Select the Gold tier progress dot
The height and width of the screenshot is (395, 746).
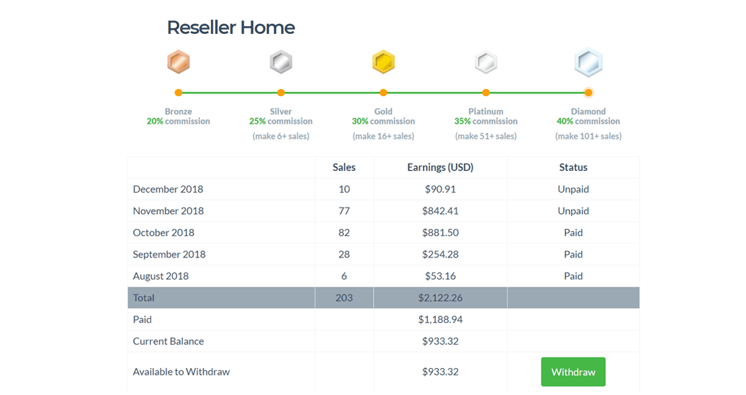384,93
